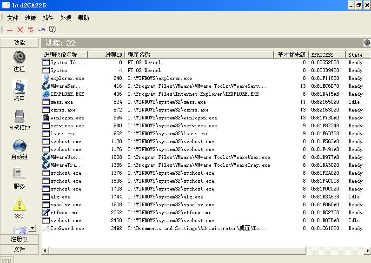
Task: Sort by 进程映像名称 column header
Action: tap(64, 55)
